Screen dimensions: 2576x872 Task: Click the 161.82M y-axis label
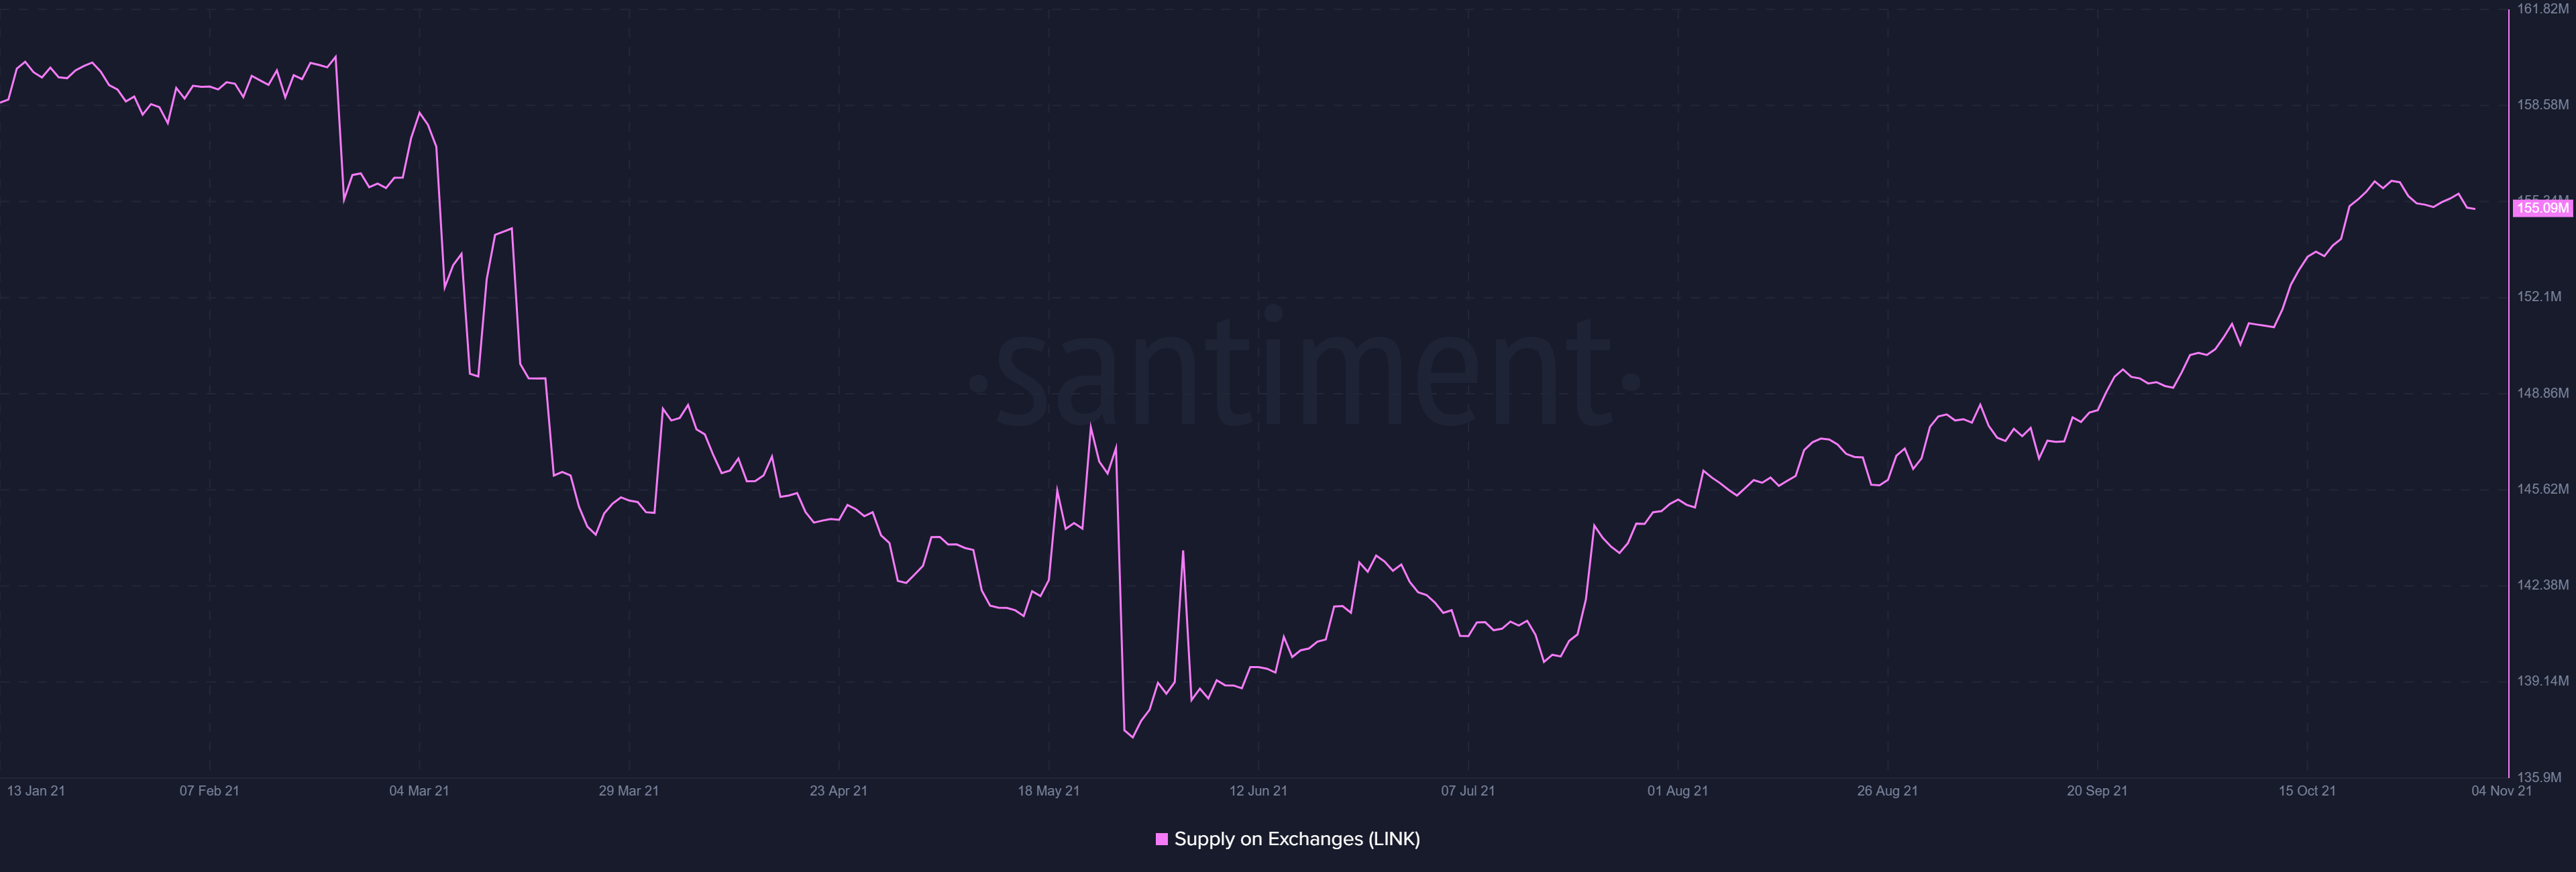(2542, 9)
